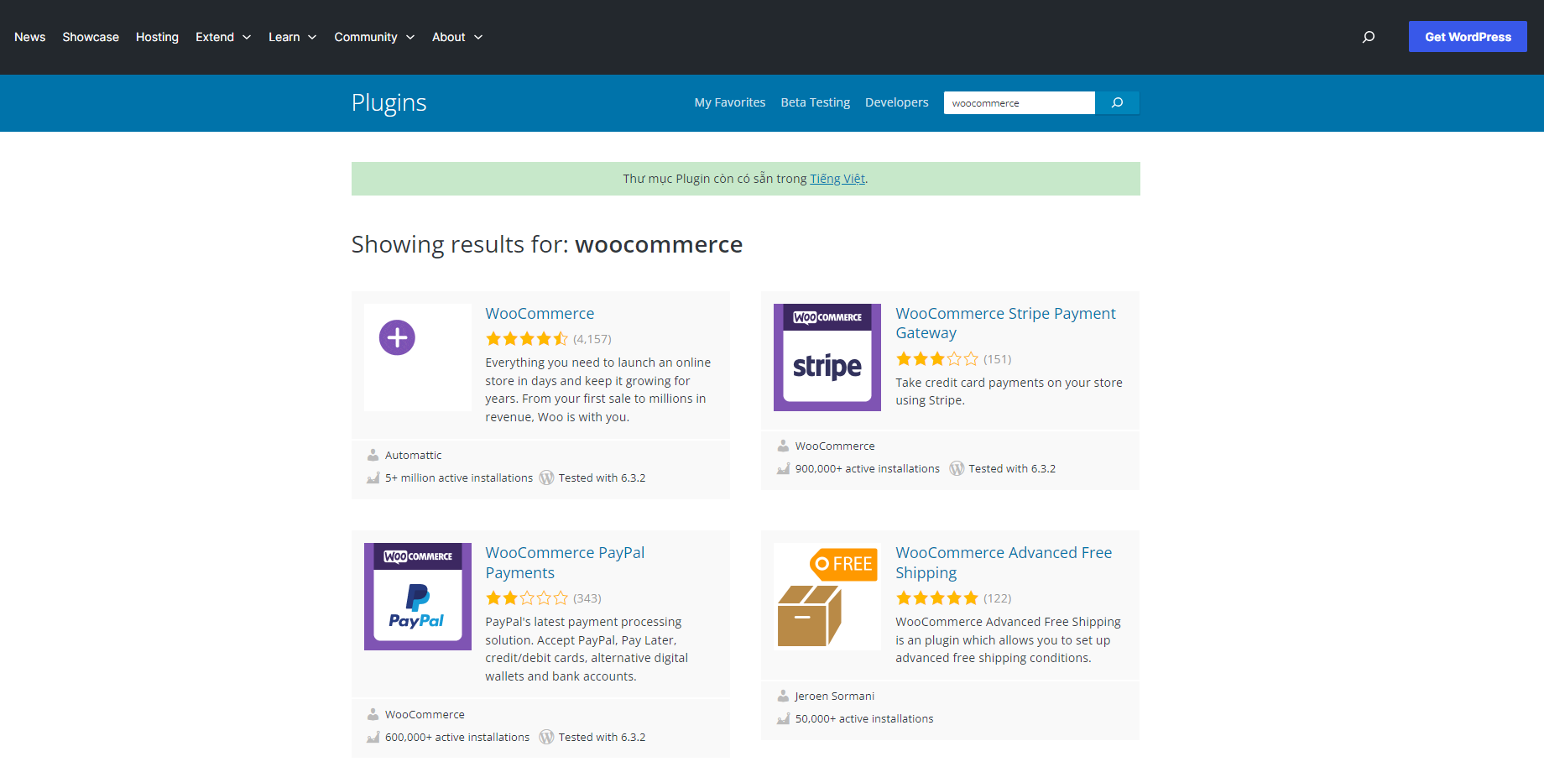The image size is (1544, 767).
Task: Click WordPress logo in PayPal plugin footer
Action: (546, 737)
